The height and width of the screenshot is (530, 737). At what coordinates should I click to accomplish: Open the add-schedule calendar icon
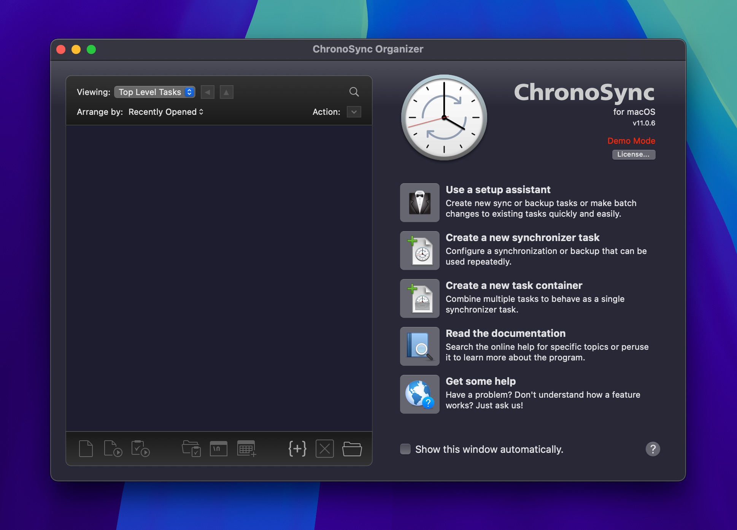tap(247, 449)
